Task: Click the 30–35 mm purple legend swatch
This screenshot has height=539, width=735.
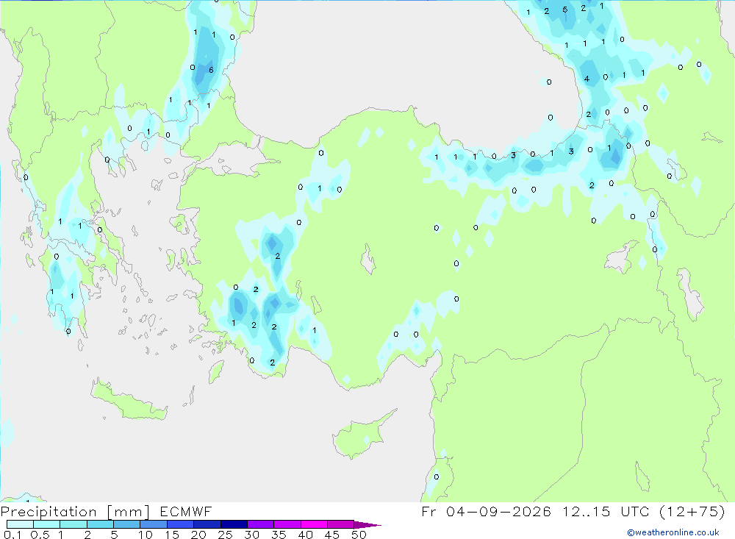Action: pyautogui.click(x=261, y=524)
